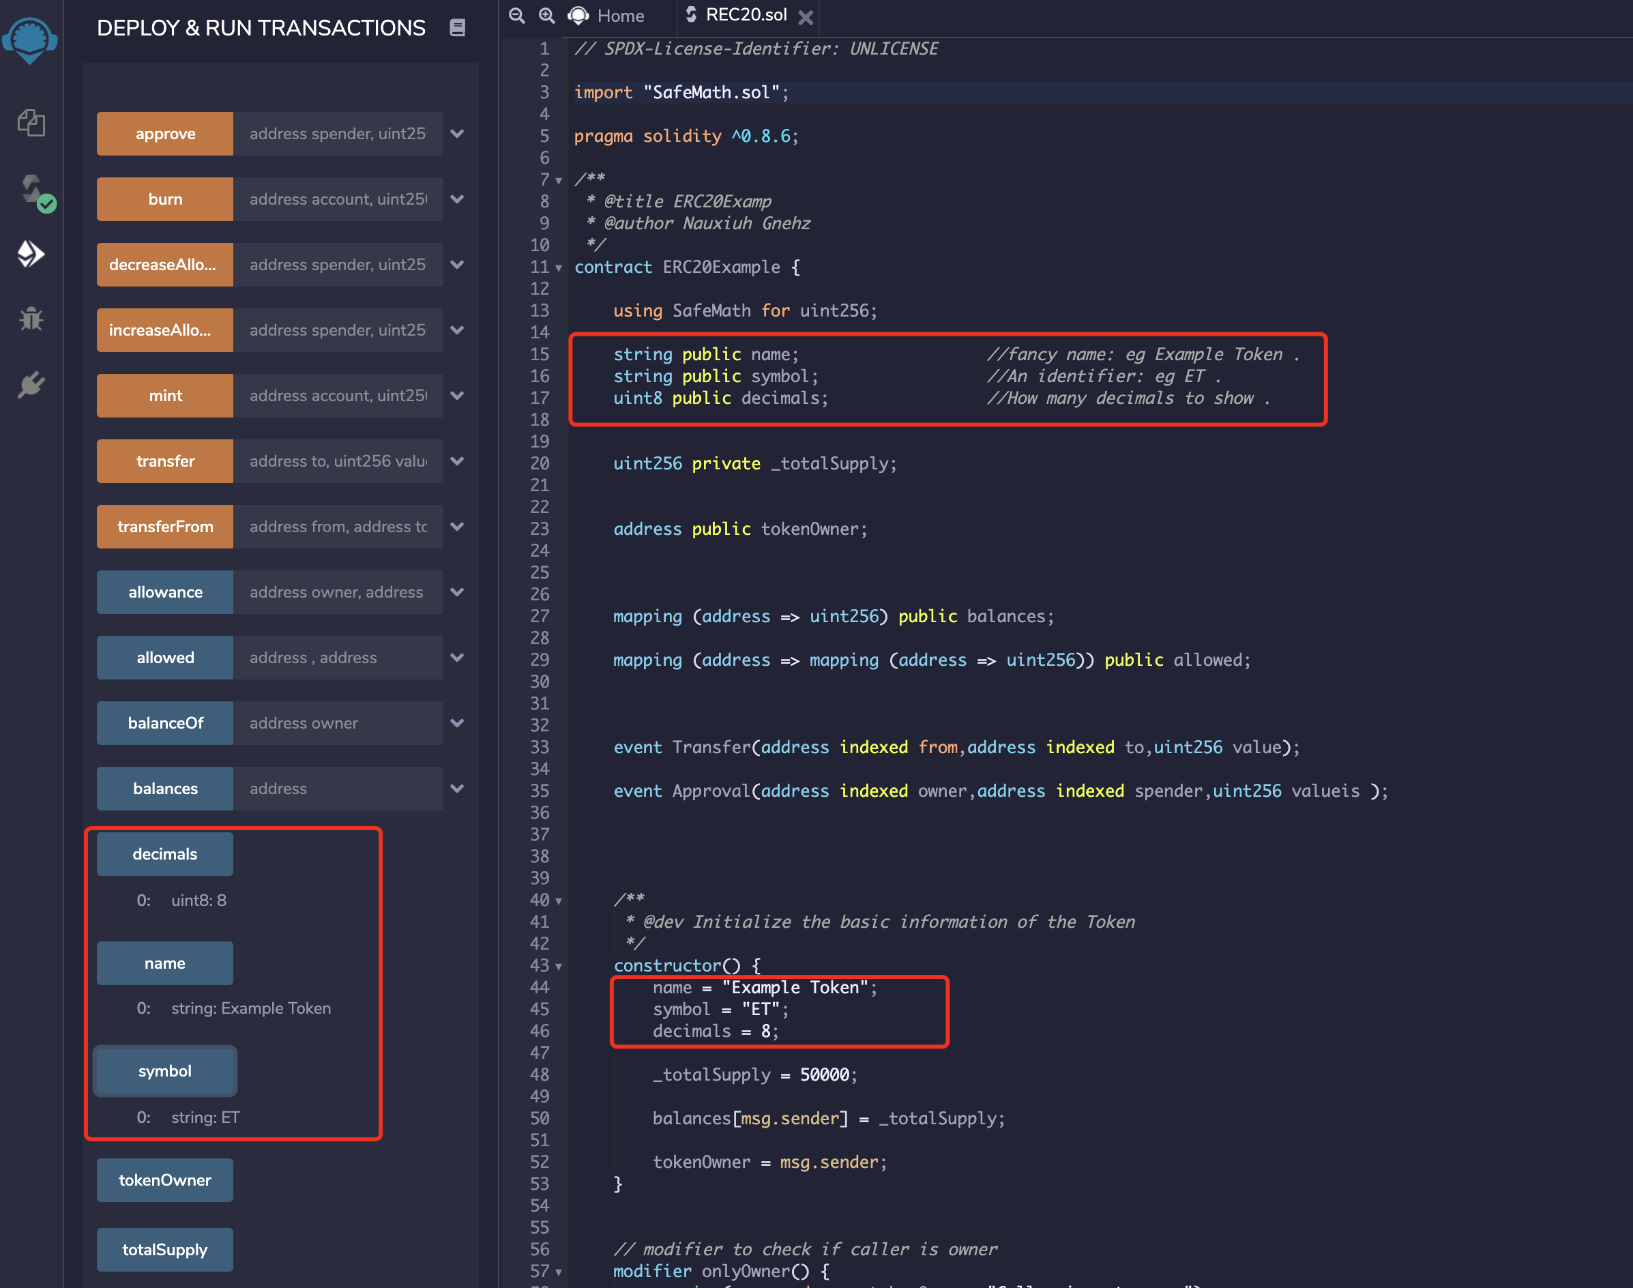Close the REC20.sol tab
Image resolution: width=1633 pixels, height=1288 pixels.
(x=805, y=17)
